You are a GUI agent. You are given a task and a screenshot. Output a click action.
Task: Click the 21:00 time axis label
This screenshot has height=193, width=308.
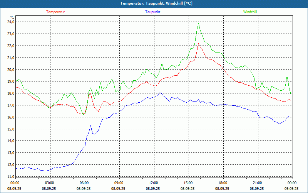257,183
